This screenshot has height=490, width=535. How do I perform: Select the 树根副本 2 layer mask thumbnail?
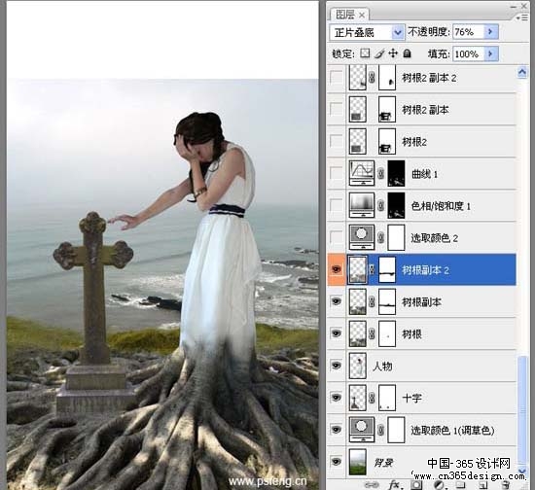click(x=387, y=269)
